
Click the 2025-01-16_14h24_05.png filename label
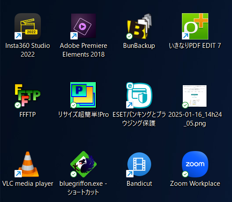(195, 119)
